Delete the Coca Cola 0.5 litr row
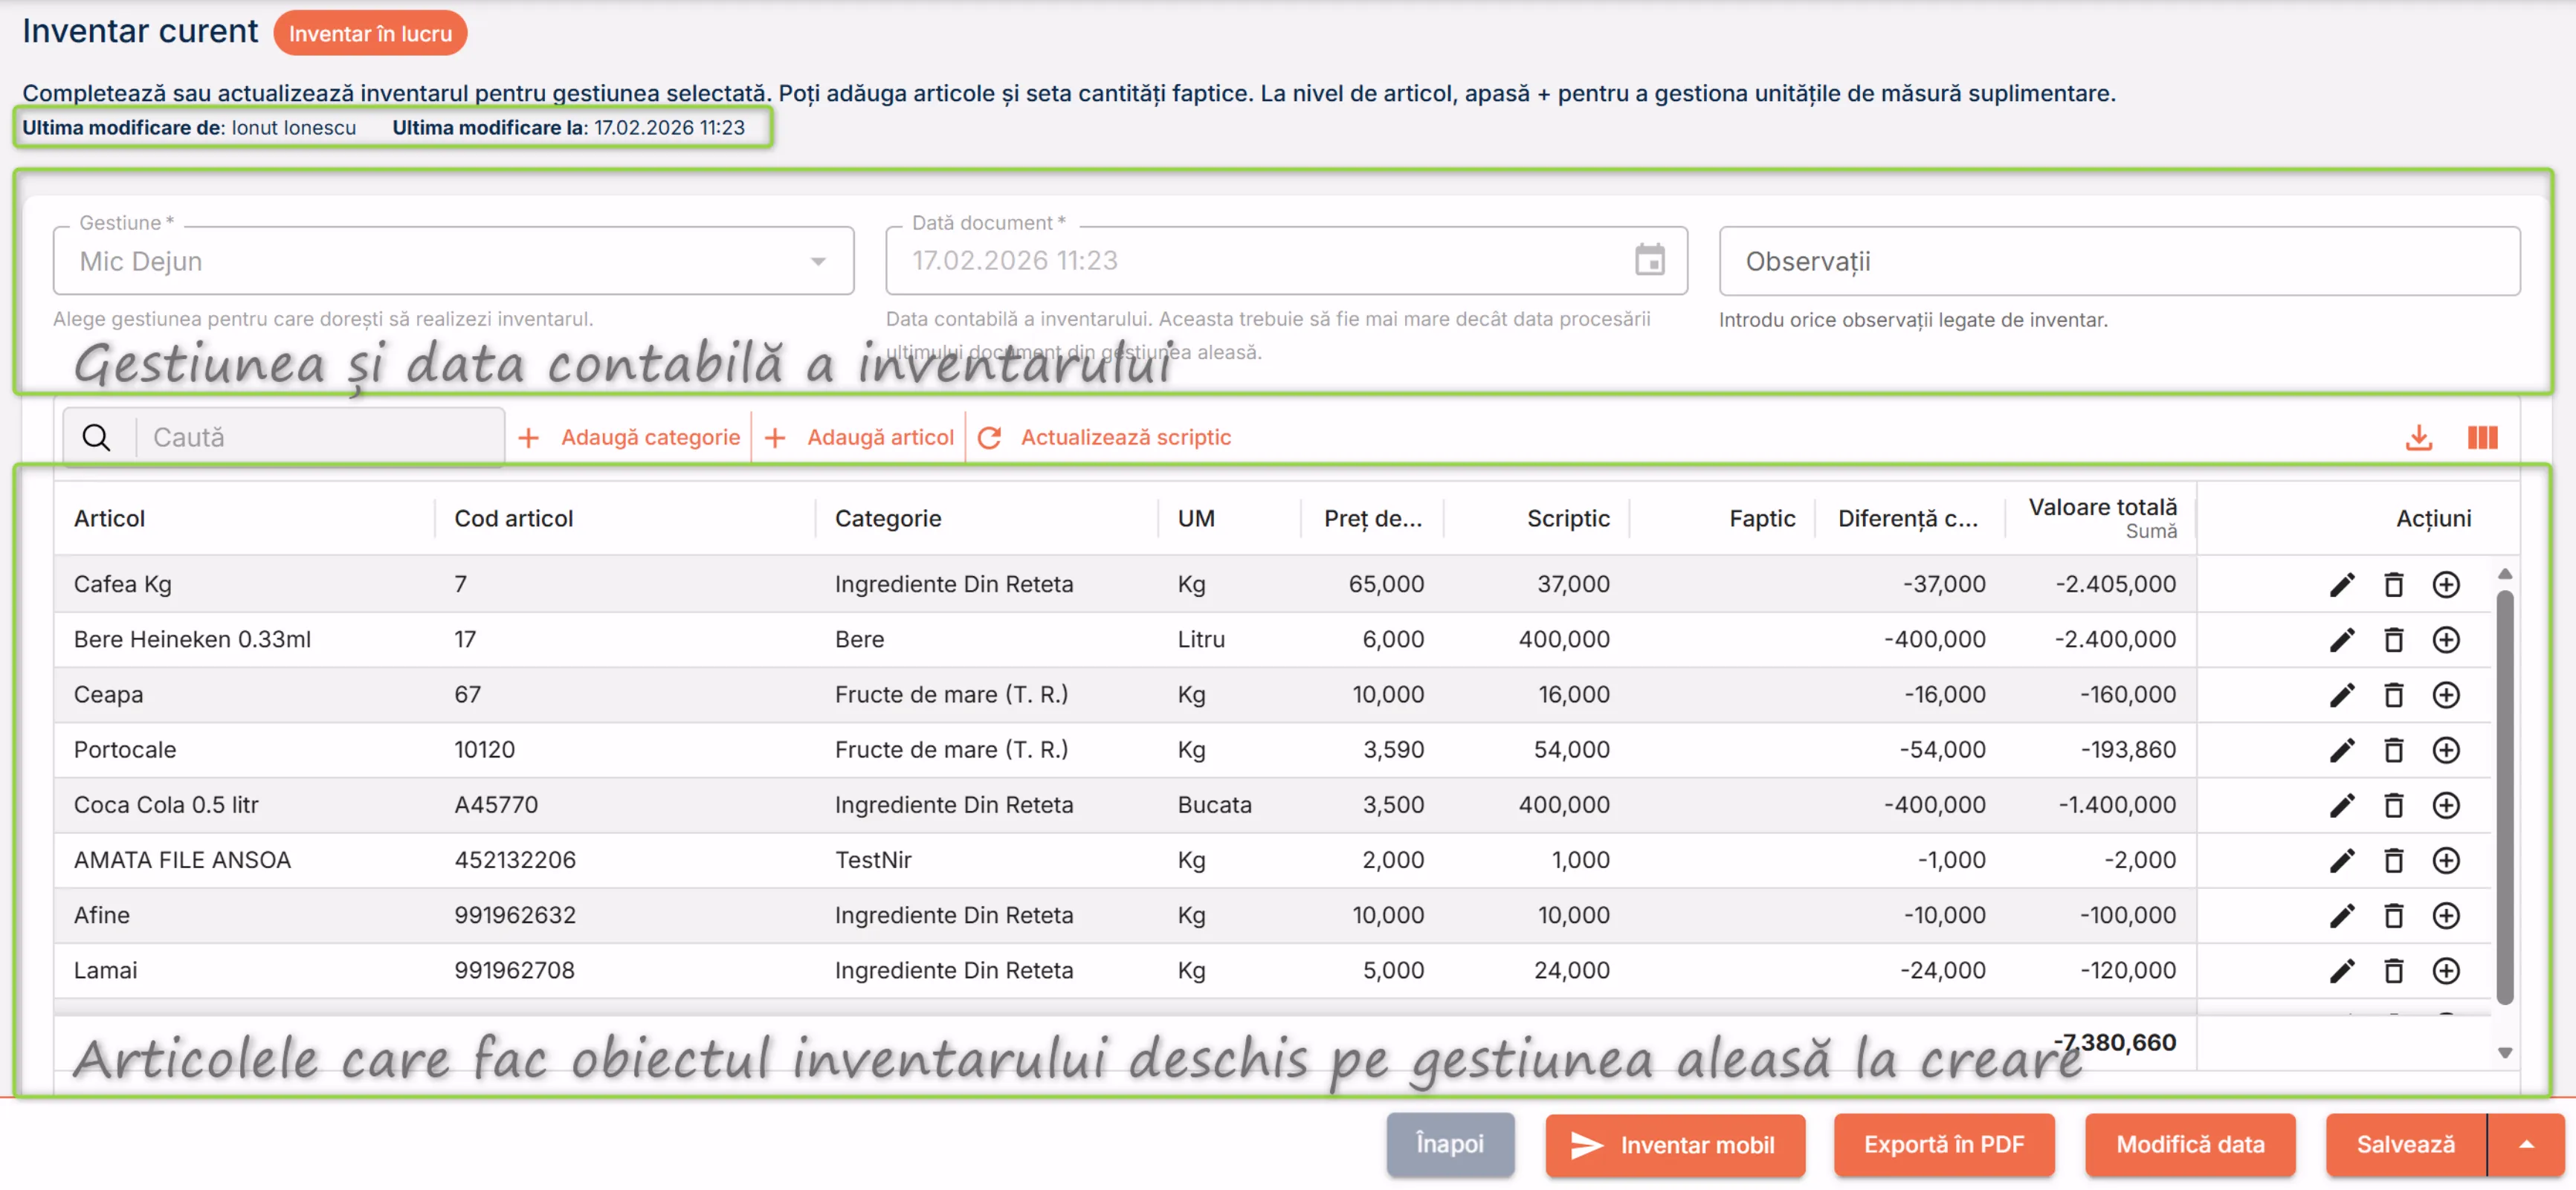 coord(2393,805)
